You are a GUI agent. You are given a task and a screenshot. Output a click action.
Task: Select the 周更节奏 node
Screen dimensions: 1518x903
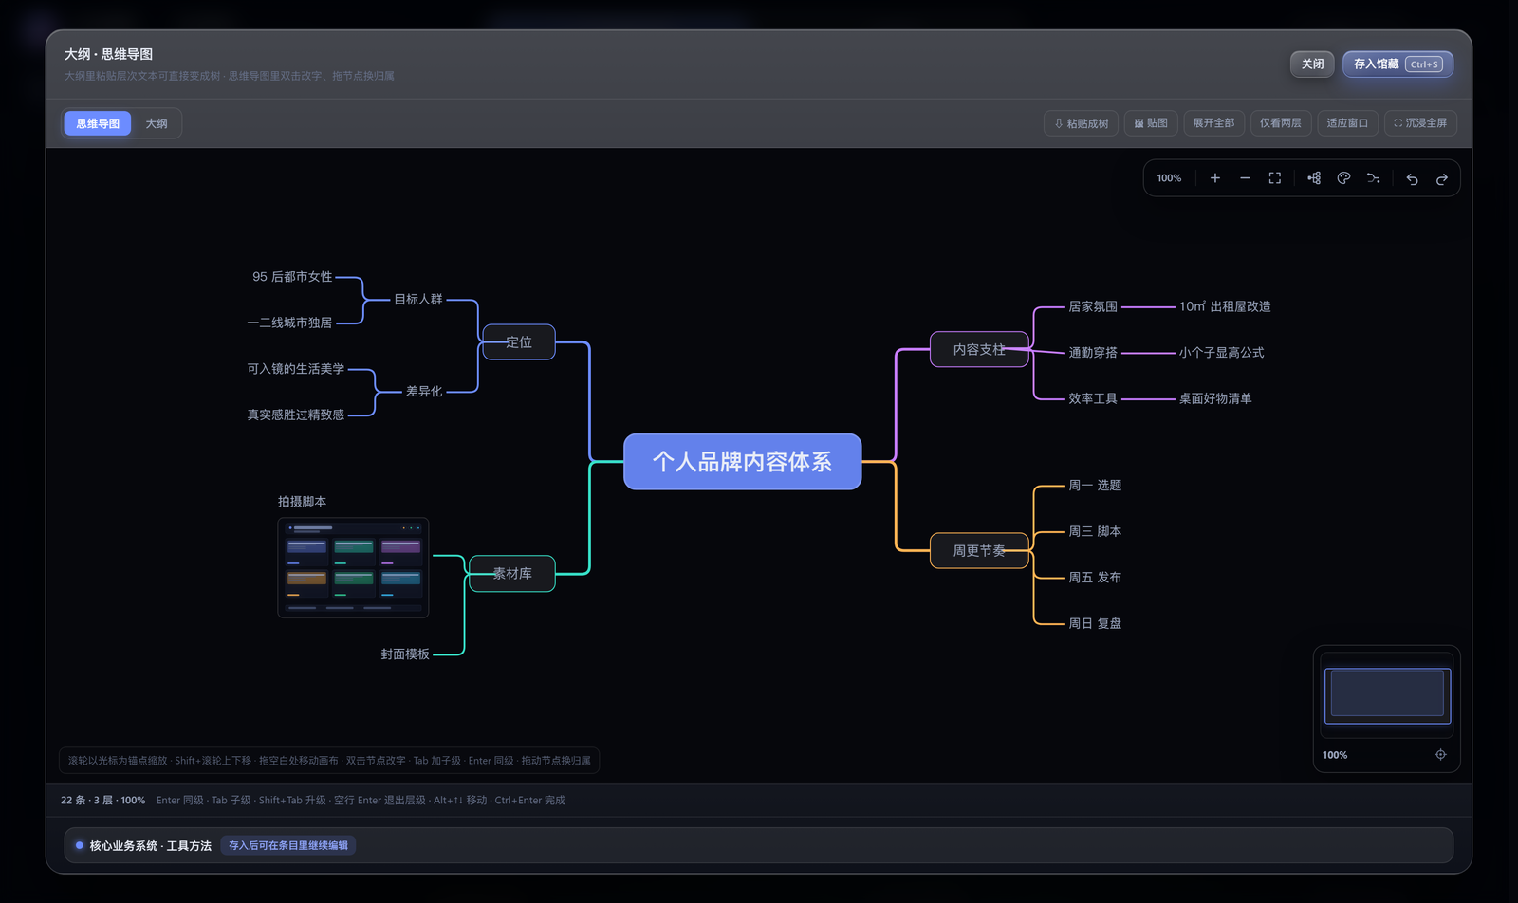979,551
